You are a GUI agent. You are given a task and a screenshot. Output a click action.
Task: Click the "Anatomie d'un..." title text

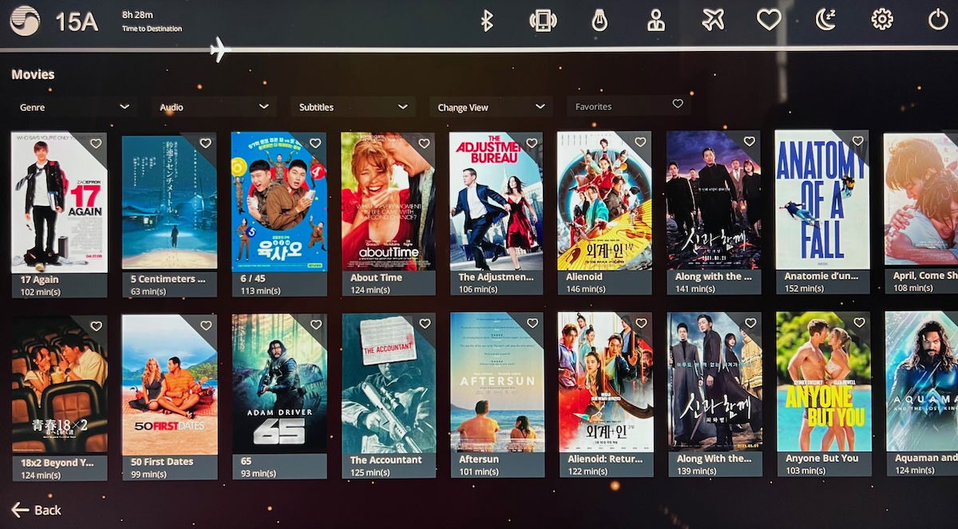(x=821, y=276)
